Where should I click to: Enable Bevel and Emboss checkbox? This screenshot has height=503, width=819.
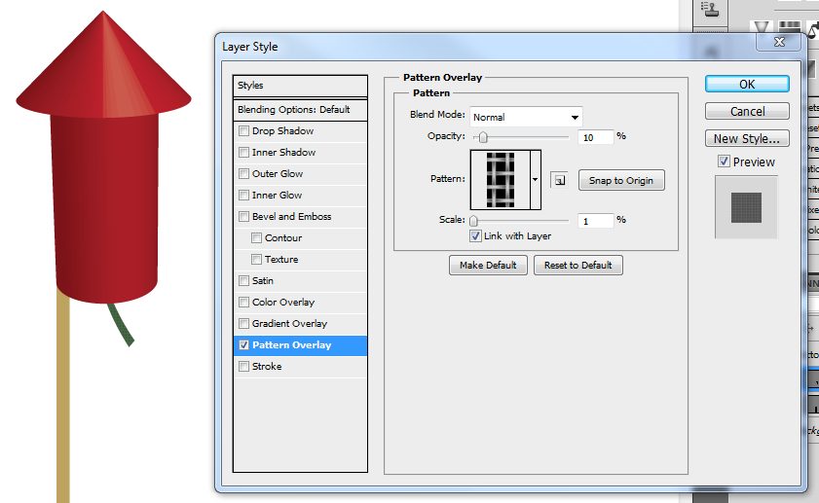pos(243,216)
